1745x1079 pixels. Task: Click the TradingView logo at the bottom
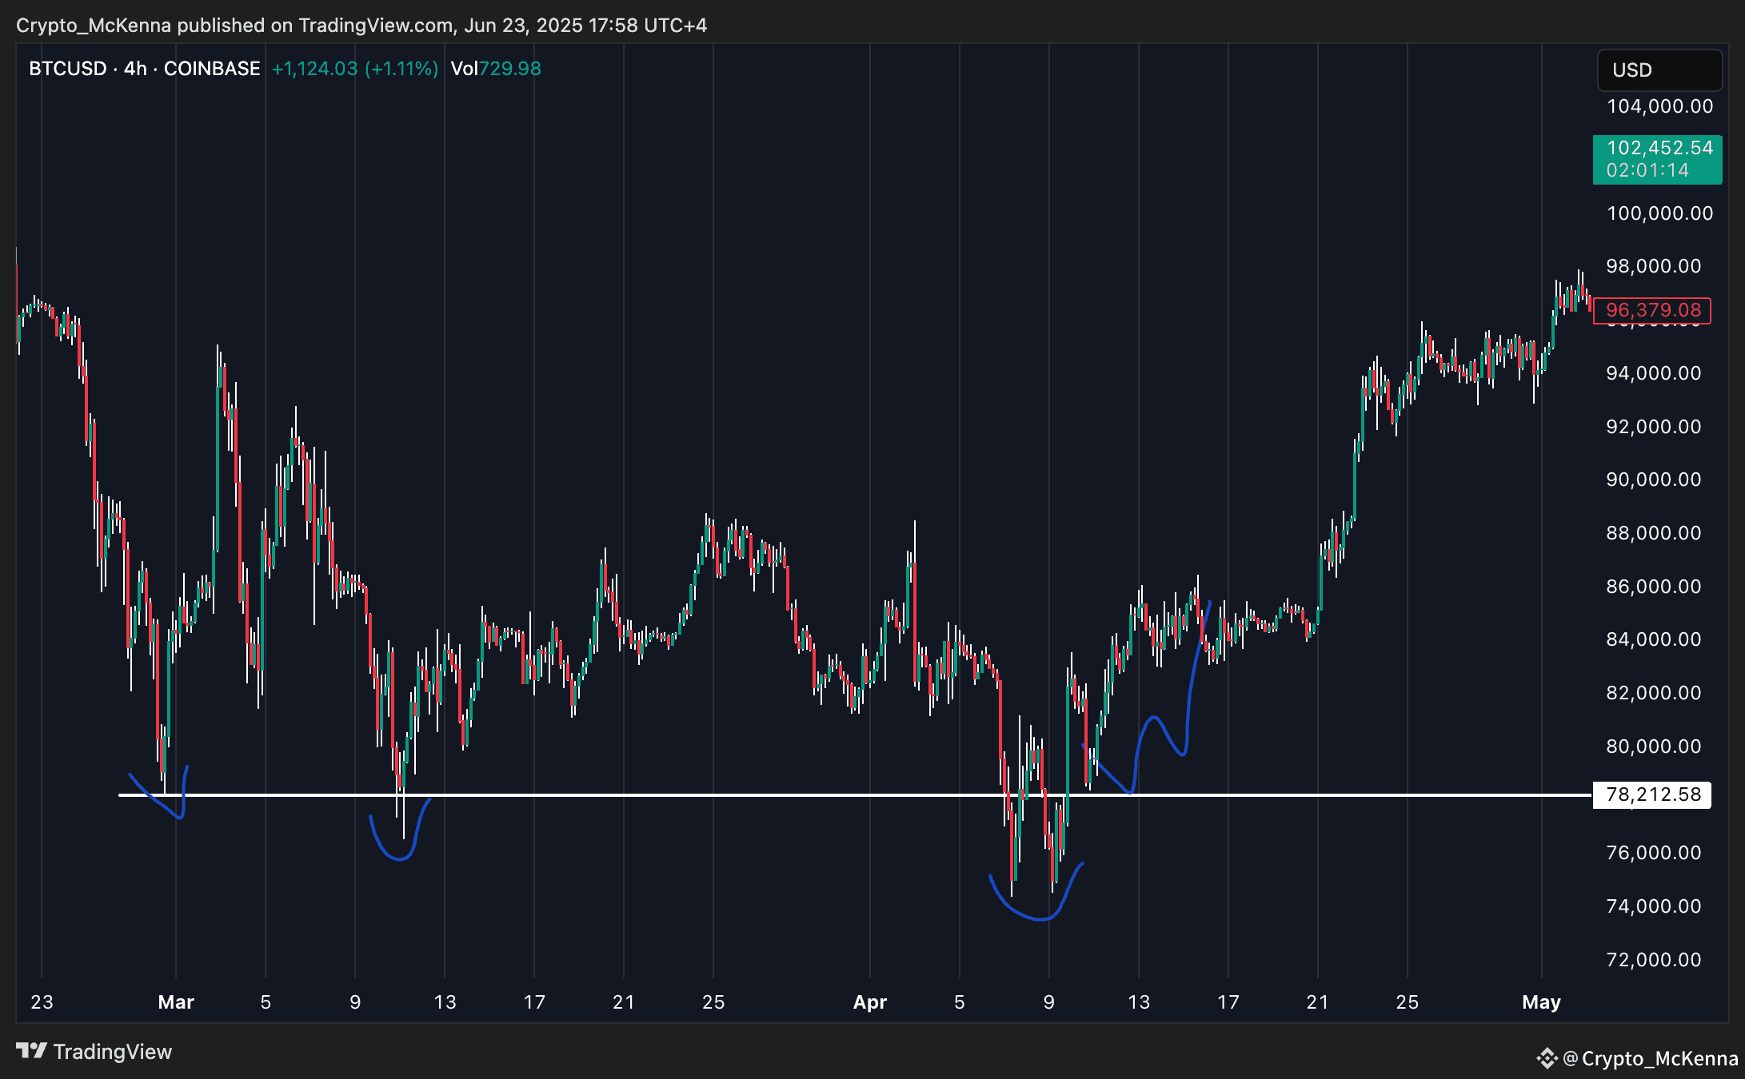point(94,1051)
